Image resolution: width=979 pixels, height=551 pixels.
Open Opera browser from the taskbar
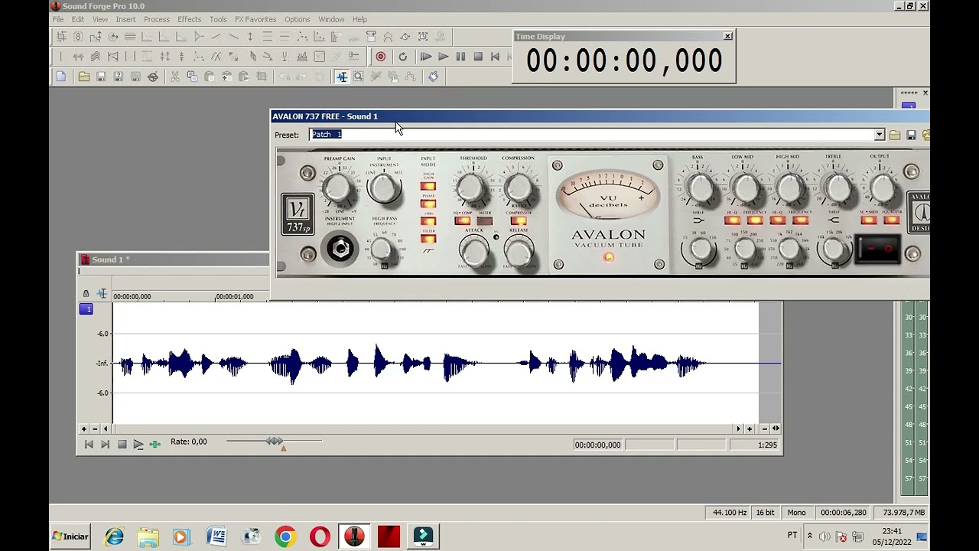320,536
